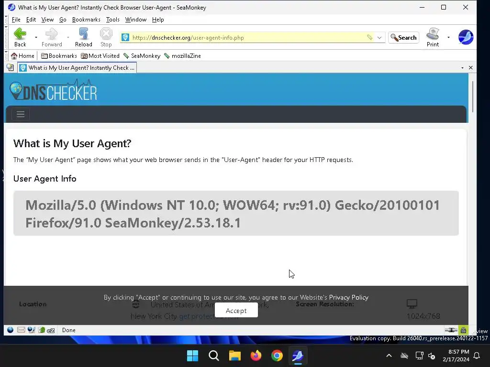Viewport: 490px width, 367px height.
Task: Open the Window menu
Action: 135,19
